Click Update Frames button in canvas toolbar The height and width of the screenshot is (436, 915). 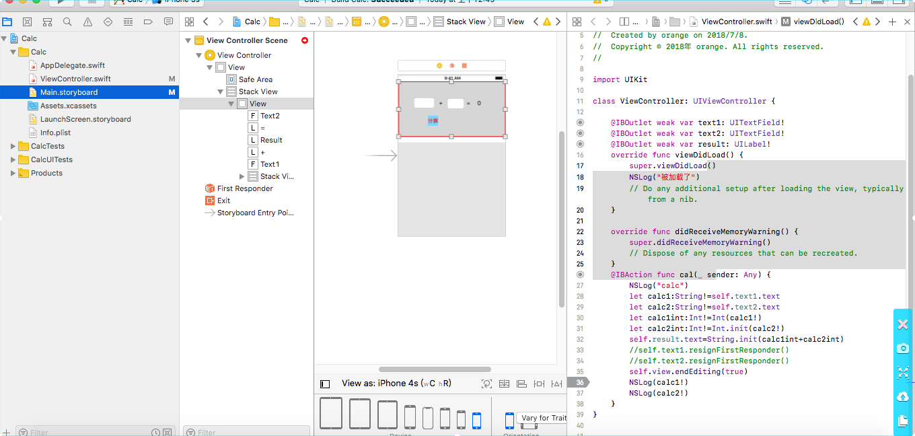point(486,384)
